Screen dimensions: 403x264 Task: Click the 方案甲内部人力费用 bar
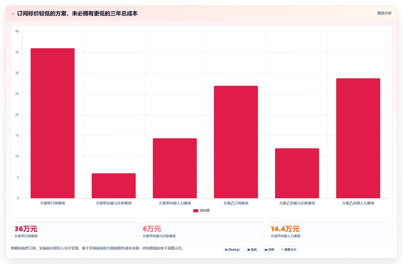[175, 168]
